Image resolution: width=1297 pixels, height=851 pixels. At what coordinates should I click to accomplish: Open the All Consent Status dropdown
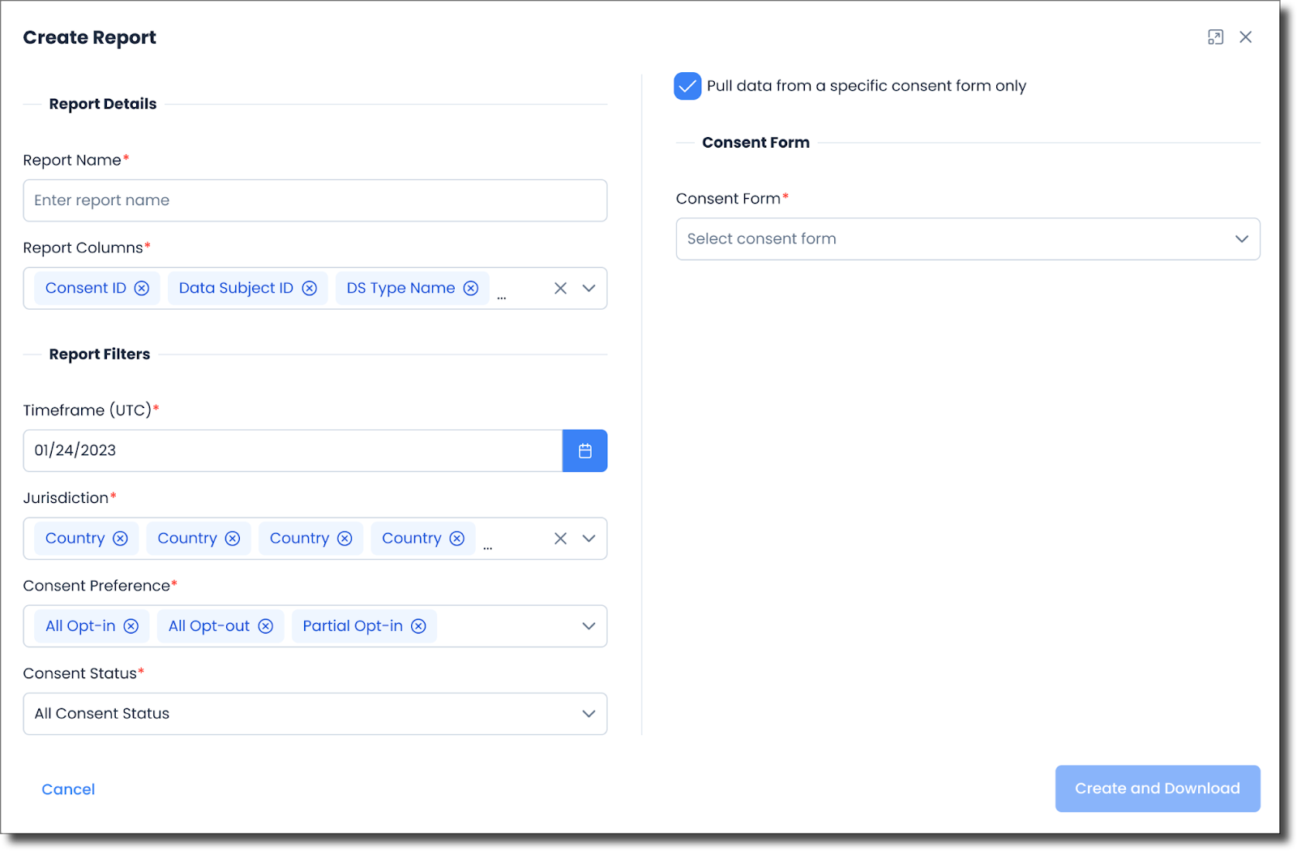click(x=589, y=714)
